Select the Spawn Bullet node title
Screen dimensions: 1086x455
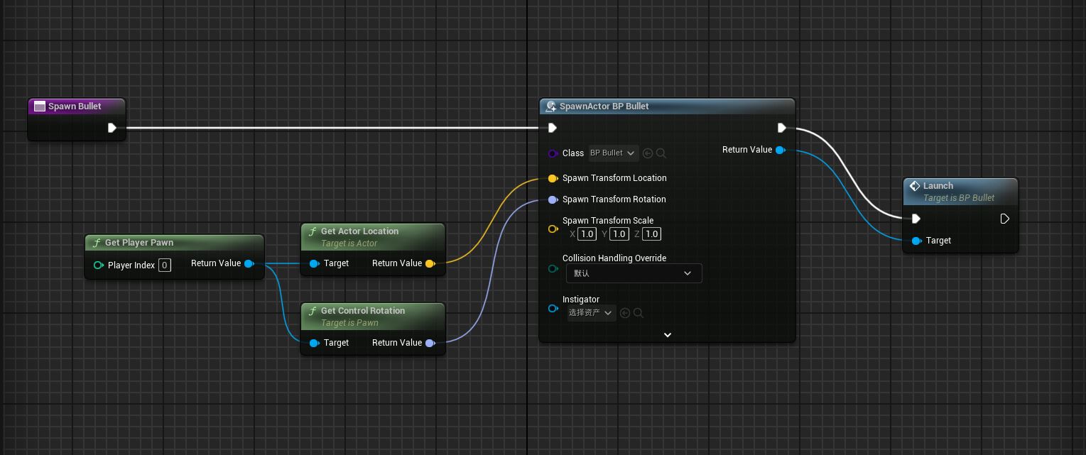point(75,106)
